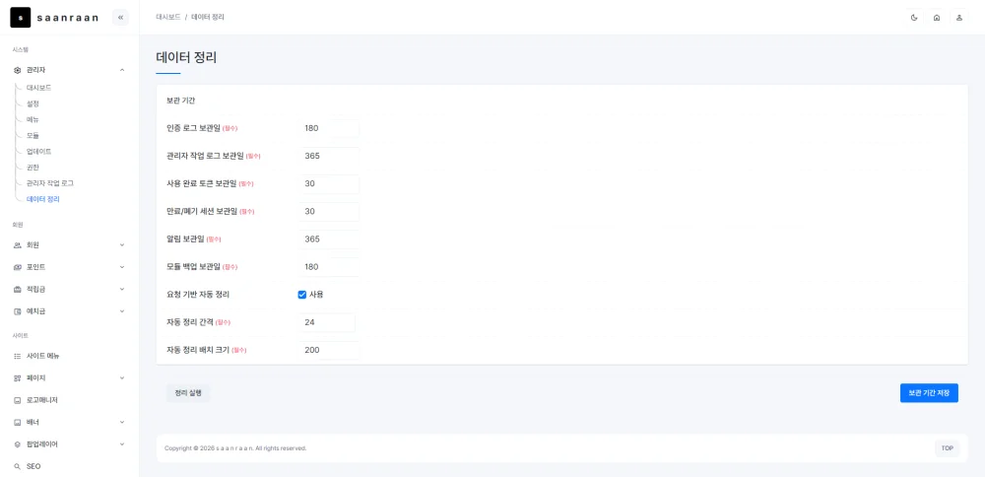985x477 pixels.
Task: Open 권한 in the sidebar
Action: click(33, 168)
